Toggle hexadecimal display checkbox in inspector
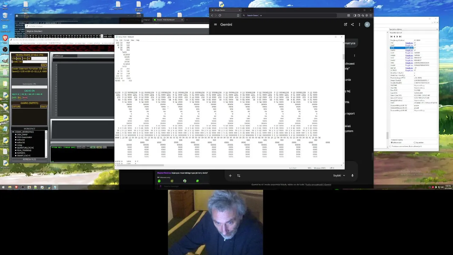453x255 pixels. [x=390, y=146]
